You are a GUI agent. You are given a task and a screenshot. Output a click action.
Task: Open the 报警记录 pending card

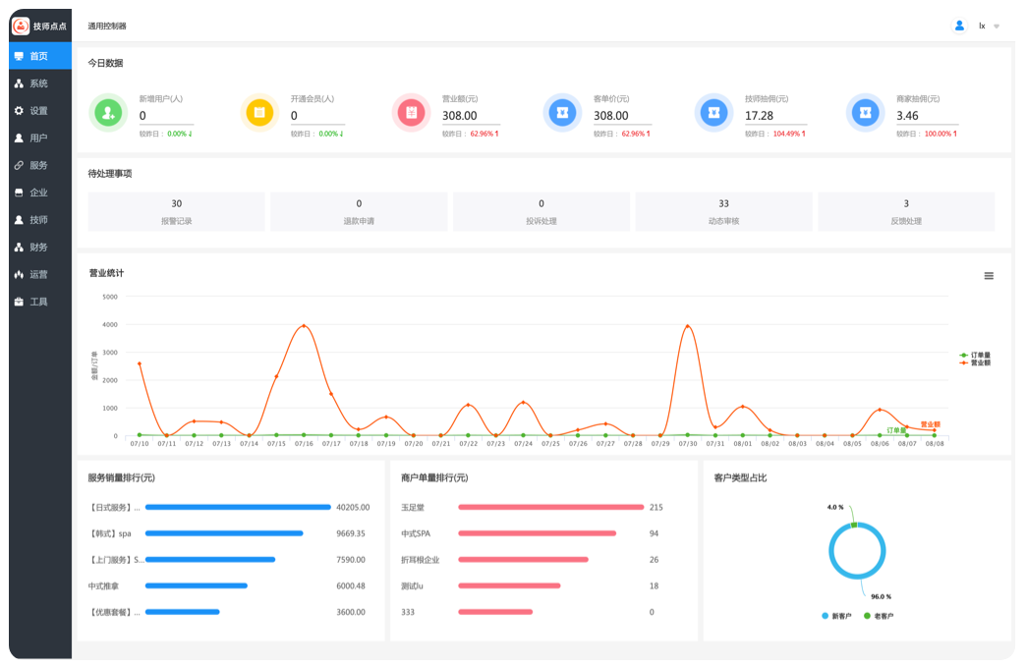pos(177,211)
